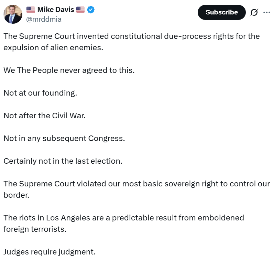Screen dimensions: 273x261
Task: Select the "Judges require judgment" line
Action: tap(50, 251)
